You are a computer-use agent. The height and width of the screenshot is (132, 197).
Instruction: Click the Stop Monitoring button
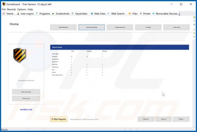[63, 27]
